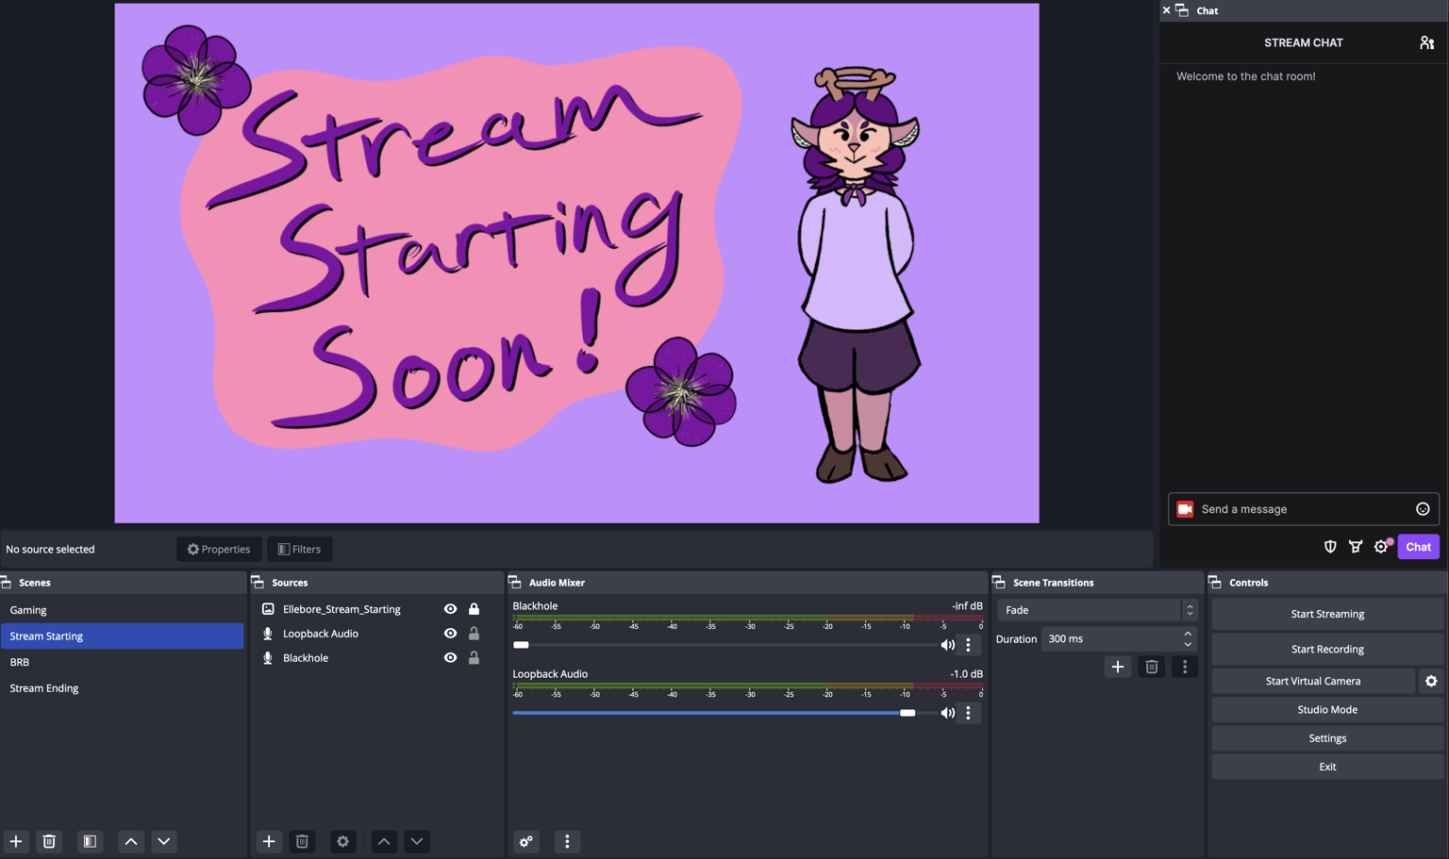Select Ellebore_Stream_Starting in Sources list
Image resolution: width=1449 pixels, height=859 pixels.
click(341, 609)
